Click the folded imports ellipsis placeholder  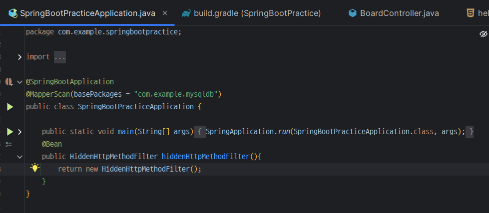pyautogui.click(x=60, y=57)
